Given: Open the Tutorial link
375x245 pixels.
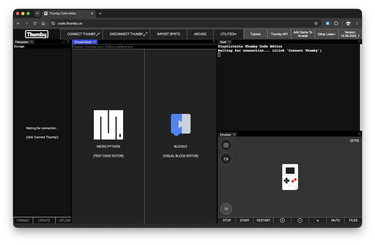Looking at the screenshot, I should tap(255, 34).
